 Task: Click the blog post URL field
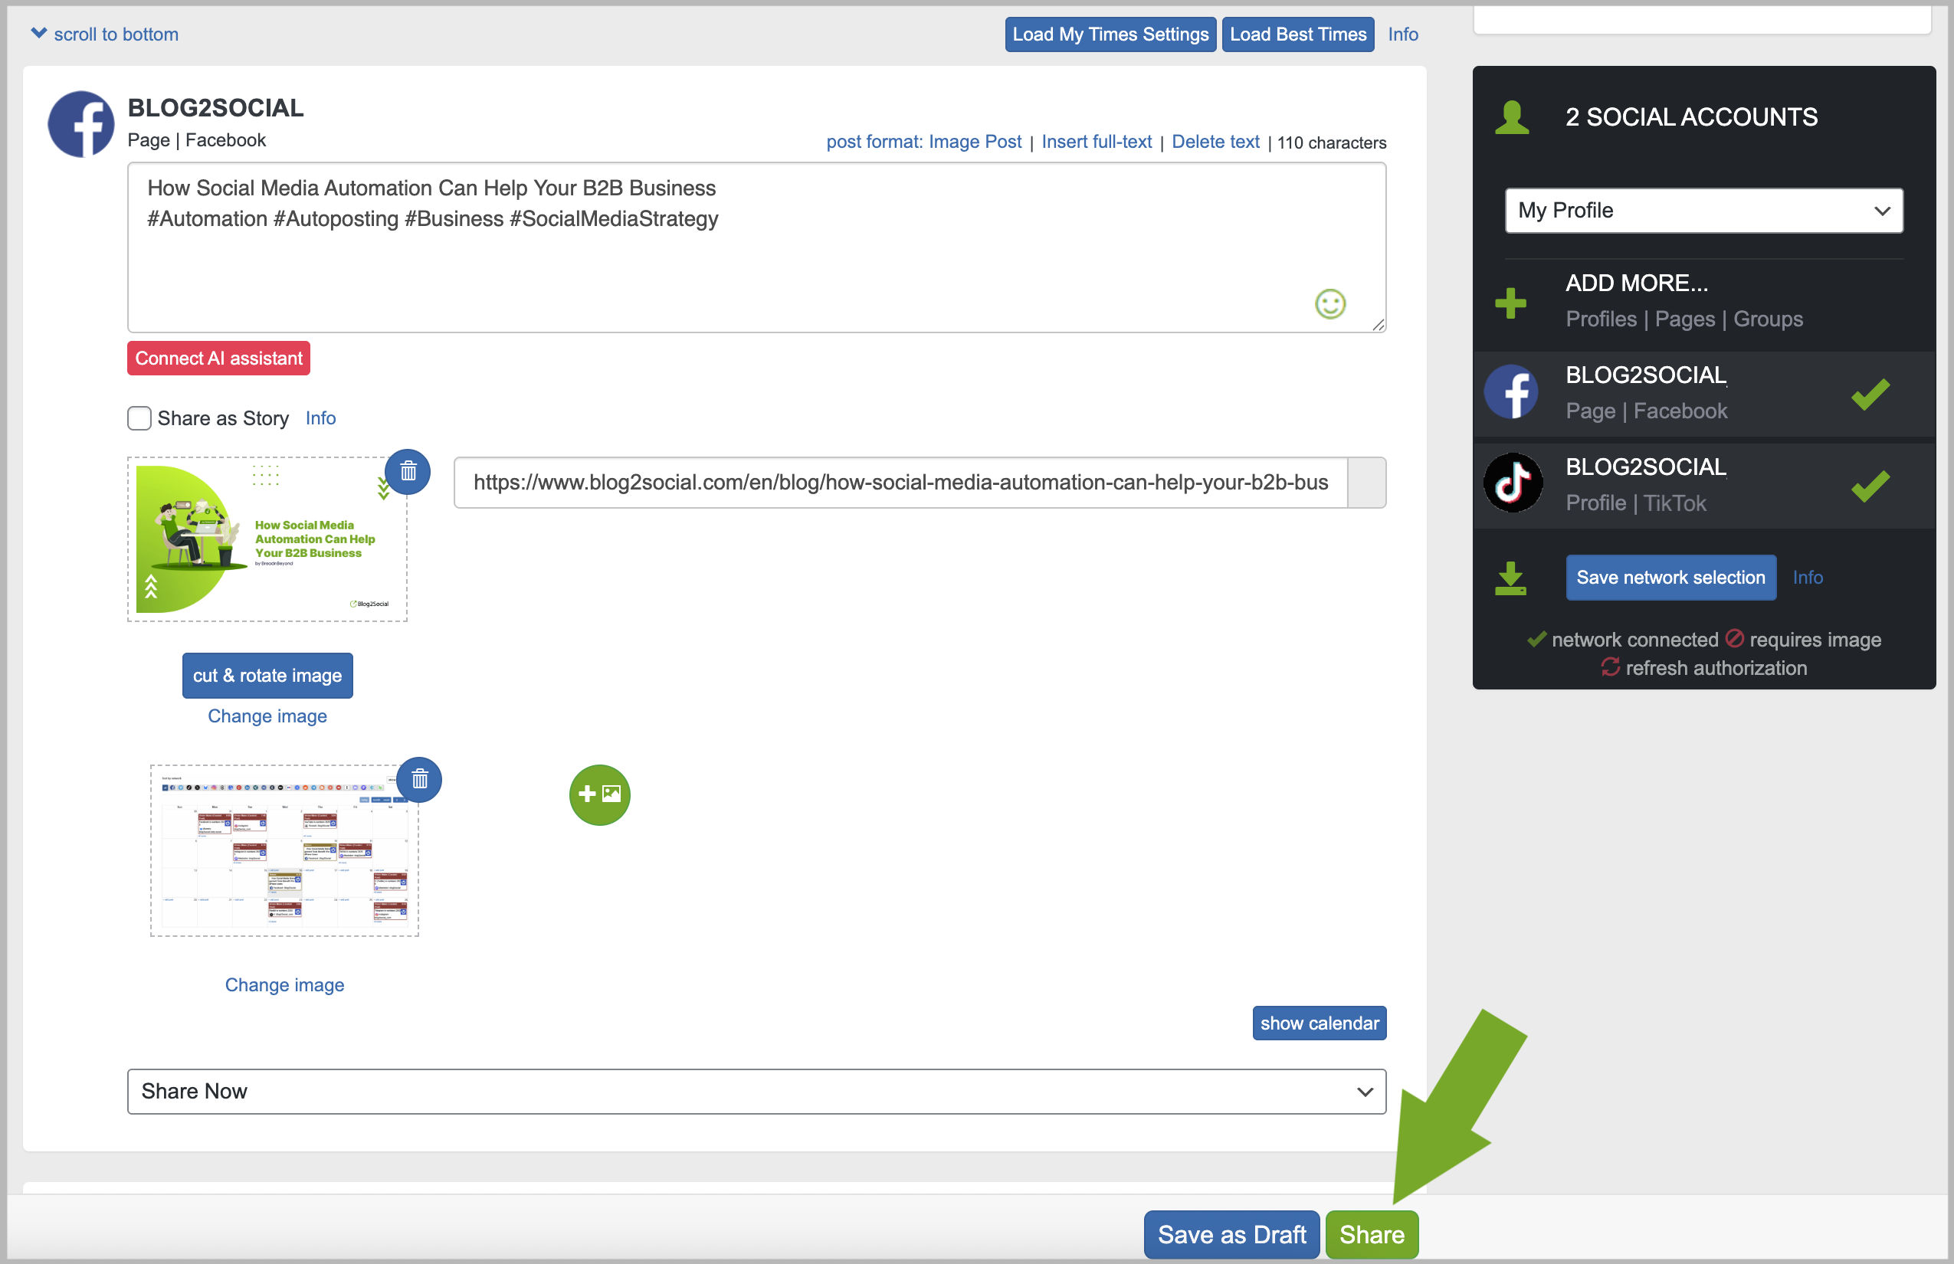point(900,483)
